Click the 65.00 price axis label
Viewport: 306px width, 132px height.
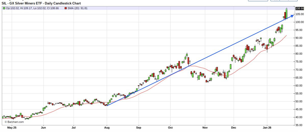[x=299, y=77]
